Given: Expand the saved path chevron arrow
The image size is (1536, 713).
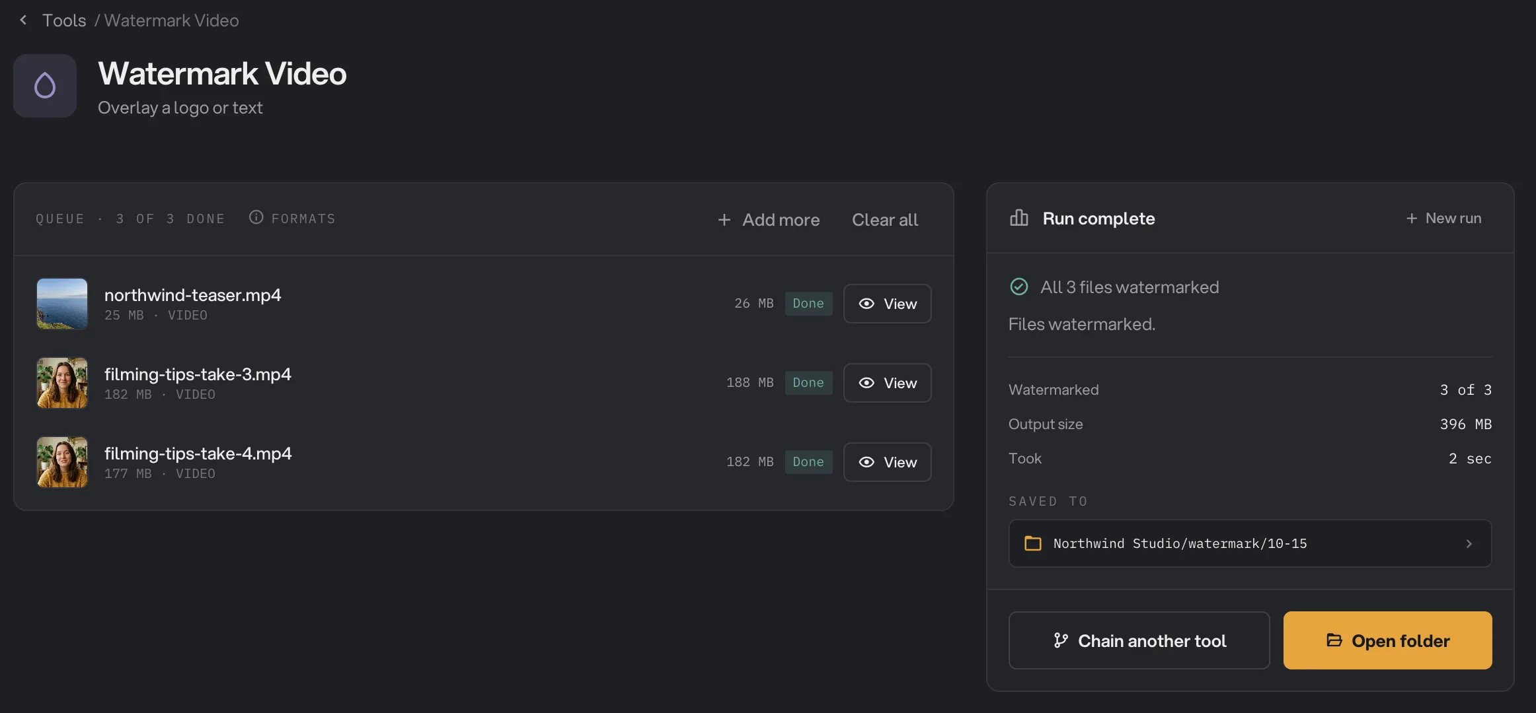Looking at the screenshot, I should pos(1469,543).
